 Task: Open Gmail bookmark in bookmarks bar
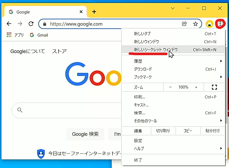pos(39,35)
